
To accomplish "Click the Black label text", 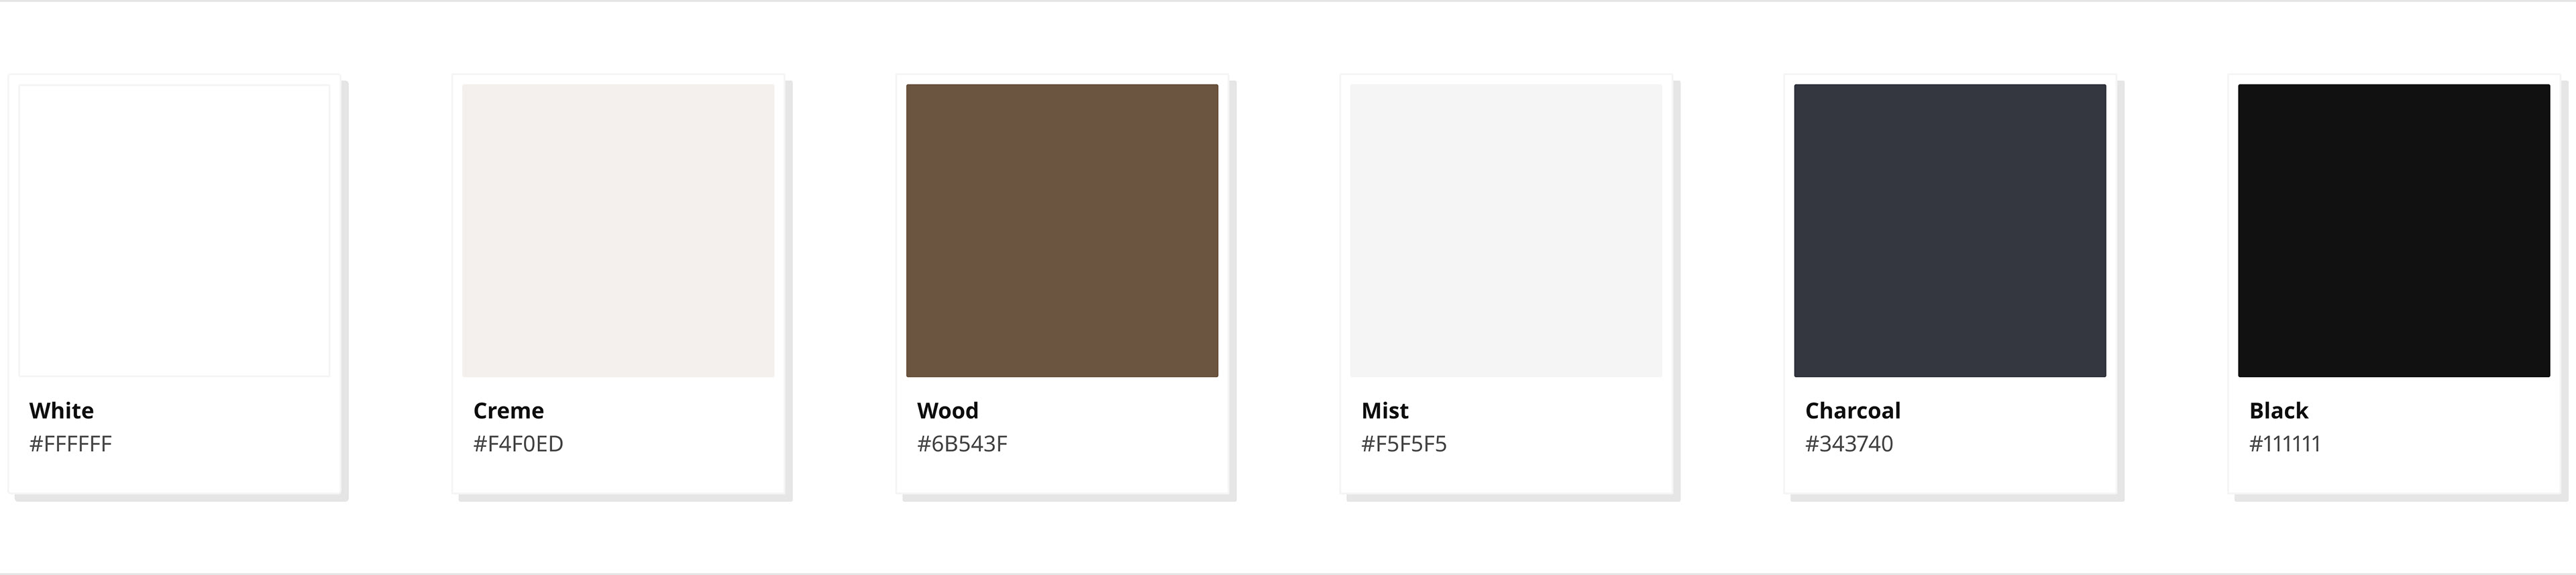I will pyautogui.click(x=2279, y=411).
